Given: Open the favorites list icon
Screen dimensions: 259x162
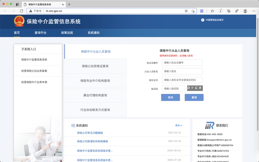Looking at the screenshot, I should [212, 11].
